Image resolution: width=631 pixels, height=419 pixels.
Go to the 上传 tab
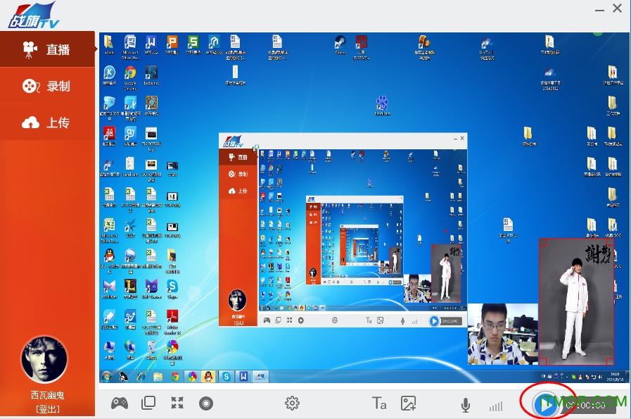pos(48,123)
